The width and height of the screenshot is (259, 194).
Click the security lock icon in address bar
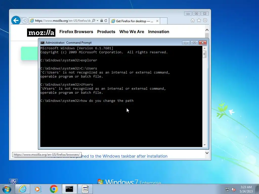coord(102,21)
